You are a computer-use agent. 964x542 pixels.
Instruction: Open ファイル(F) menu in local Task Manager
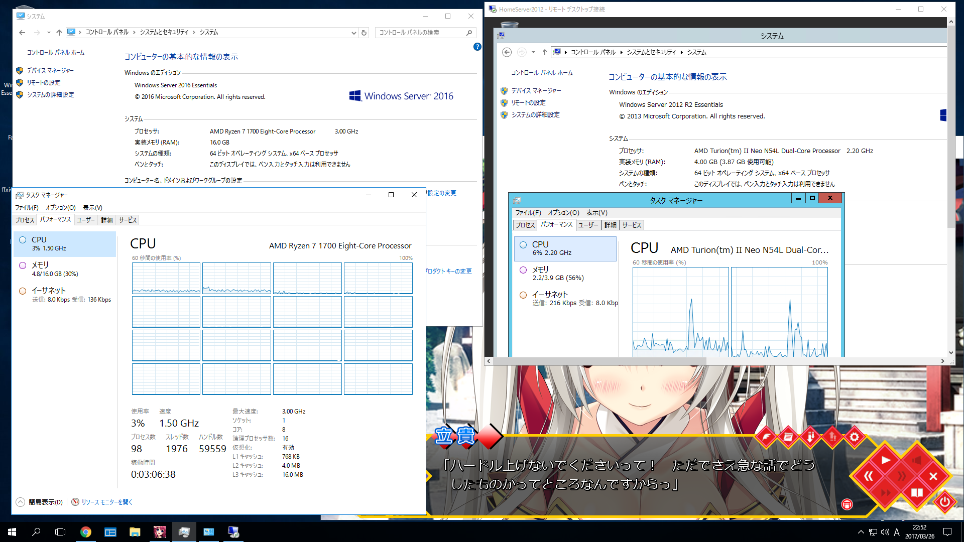[27, 208]
